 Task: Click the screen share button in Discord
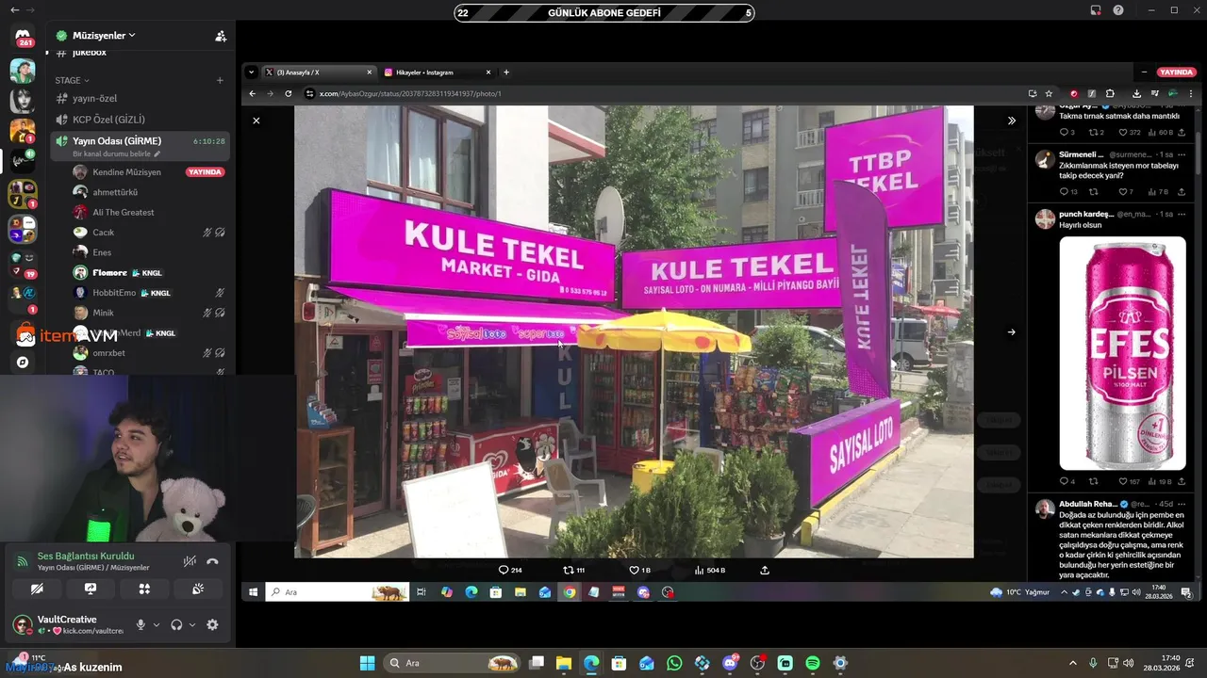(91, 589)
